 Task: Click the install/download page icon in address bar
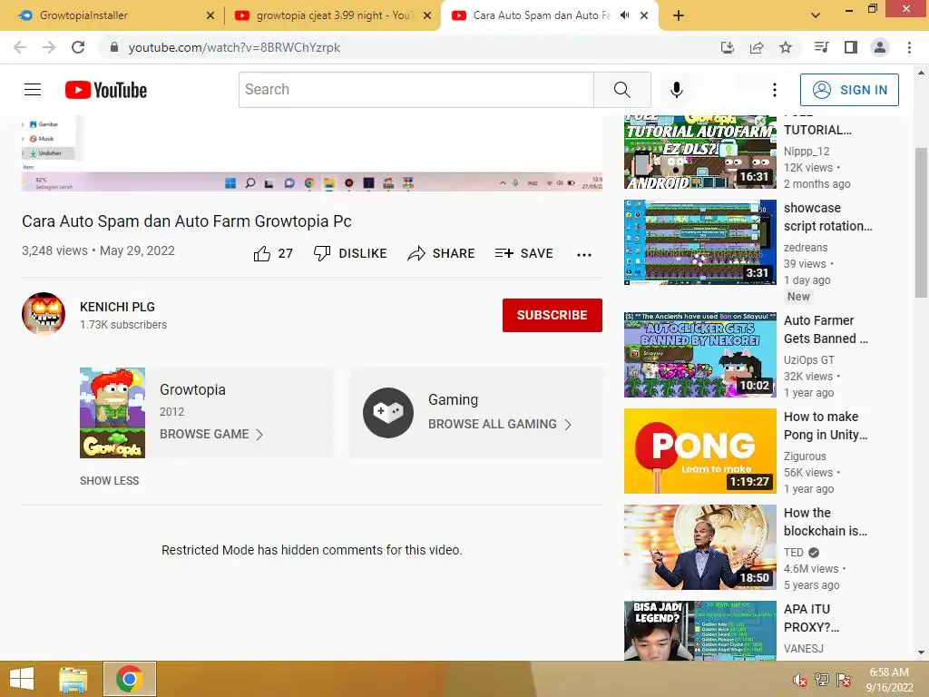click(728, 47)
